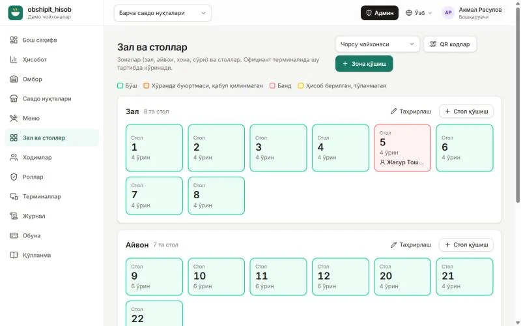Image resolution: width=521 pixels, height=326 pixels.
Task: Select Ходимлар in sidebar
Action: click(x=52, y=157)
